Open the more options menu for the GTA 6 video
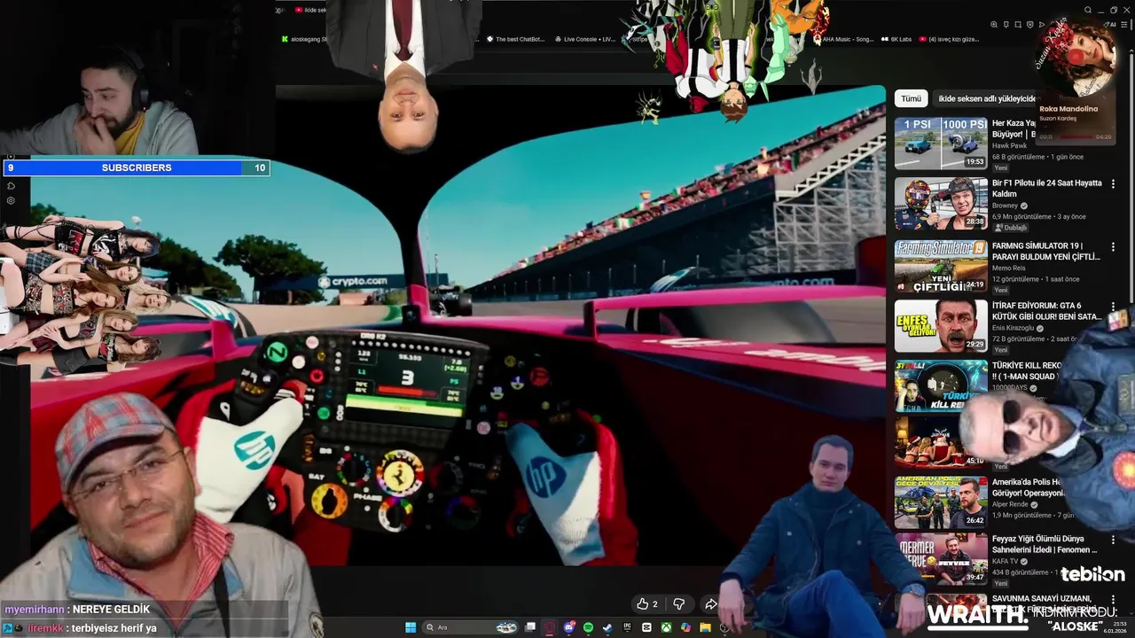The width and height of the screenshot is (1135, 638). (1113, 307)
